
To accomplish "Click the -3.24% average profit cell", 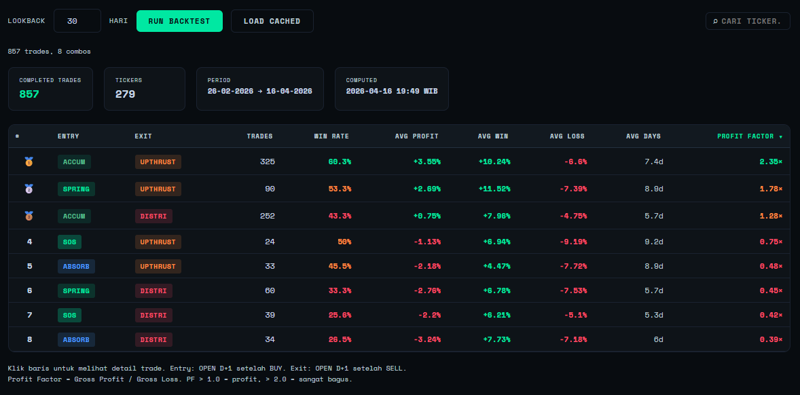I will point(427,339).
